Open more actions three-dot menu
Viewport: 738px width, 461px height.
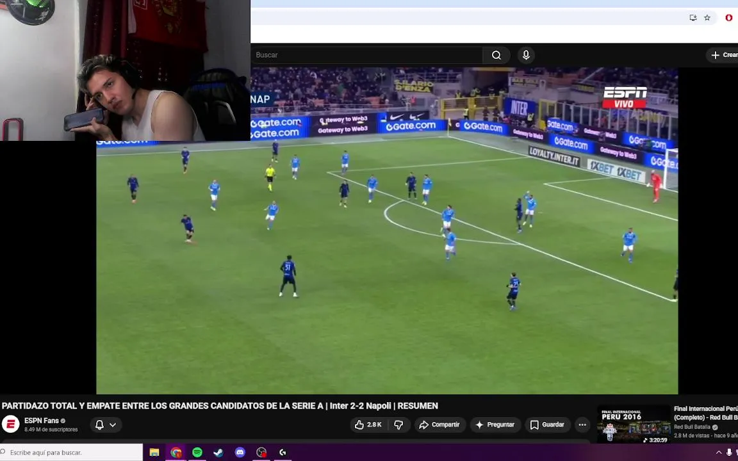[x=582, y=425]
